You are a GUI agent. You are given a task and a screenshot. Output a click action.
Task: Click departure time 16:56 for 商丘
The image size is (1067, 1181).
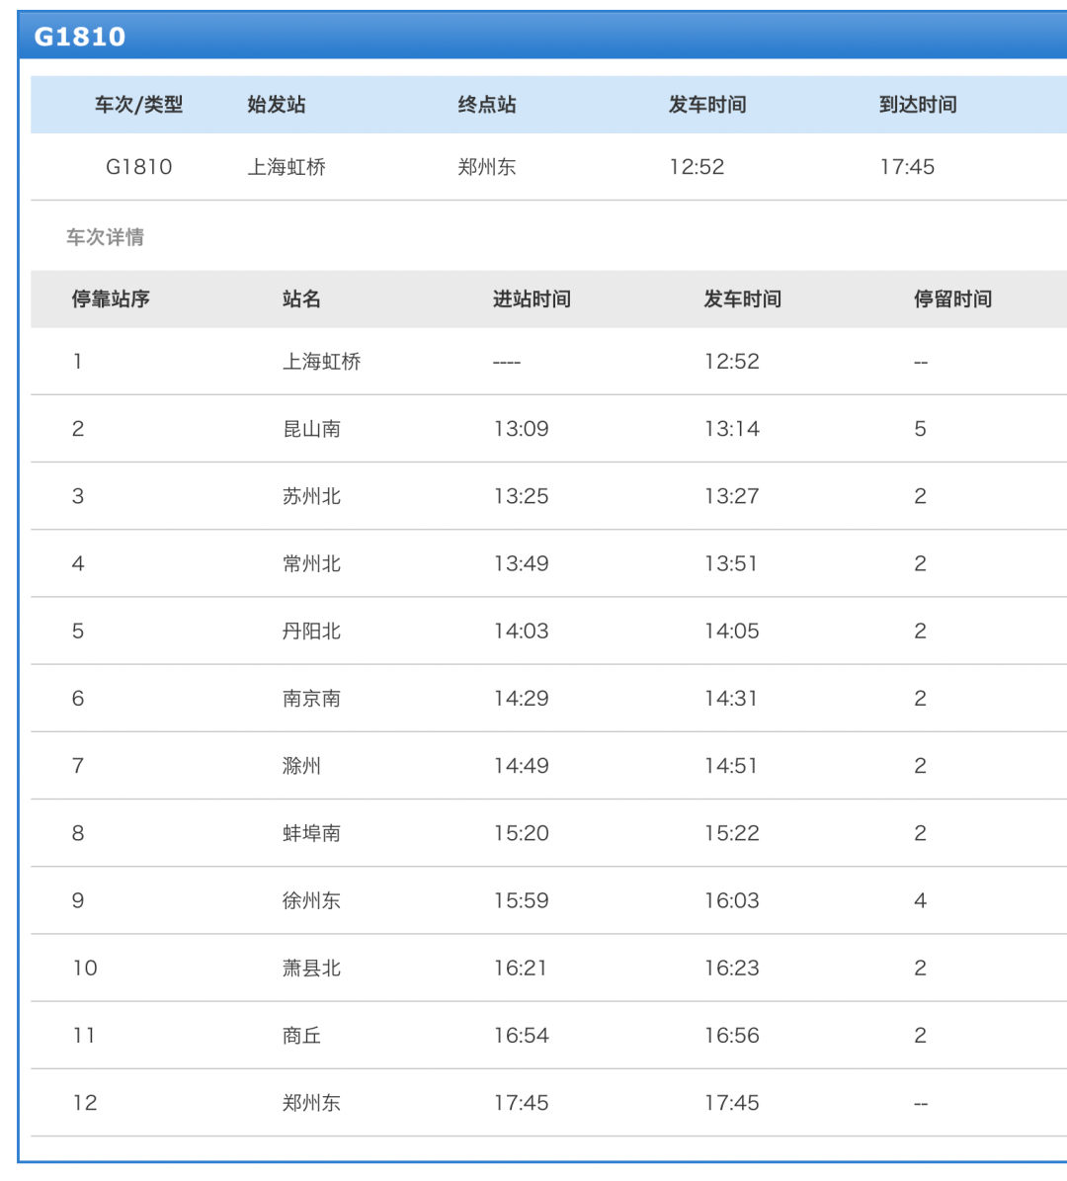[x=732, y=1036]
